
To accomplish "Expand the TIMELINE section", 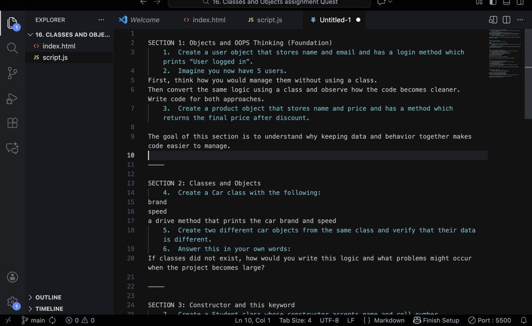I will [x=69, y=309].
